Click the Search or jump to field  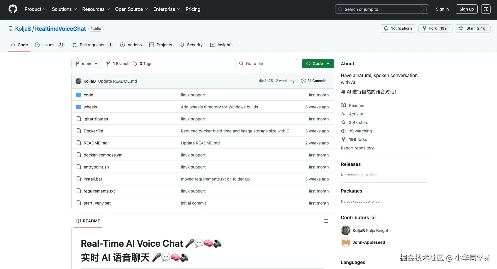tap(382, 9)
